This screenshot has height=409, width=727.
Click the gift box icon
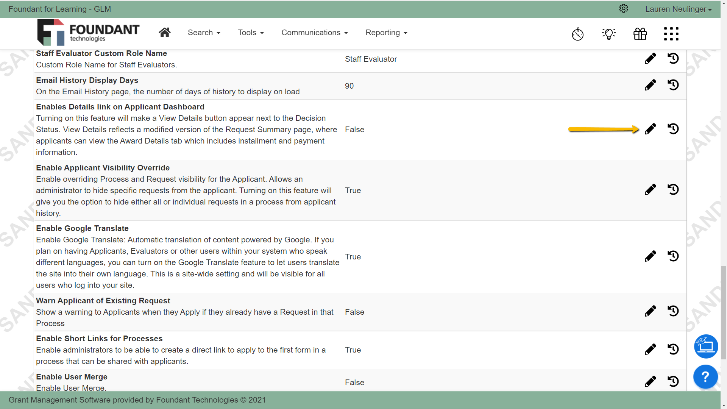pos(640,34)
